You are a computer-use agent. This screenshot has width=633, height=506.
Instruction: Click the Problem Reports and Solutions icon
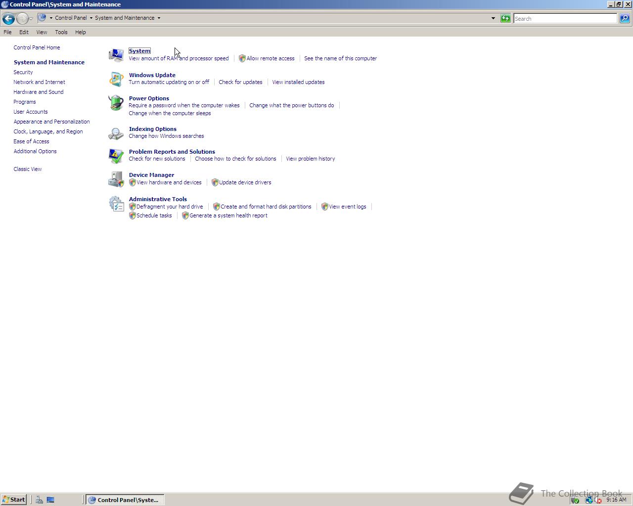[x=116, y=156]
